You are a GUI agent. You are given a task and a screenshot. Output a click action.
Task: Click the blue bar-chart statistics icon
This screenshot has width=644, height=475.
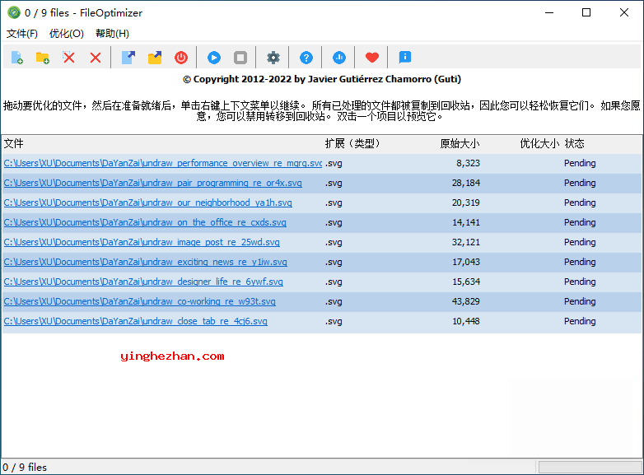click(339, 58)
